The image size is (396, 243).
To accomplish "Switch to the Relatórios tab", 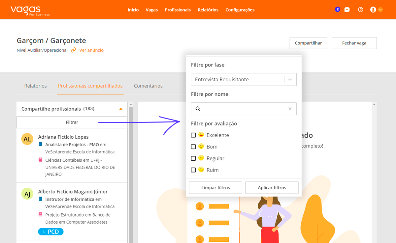I will [36, 86].
